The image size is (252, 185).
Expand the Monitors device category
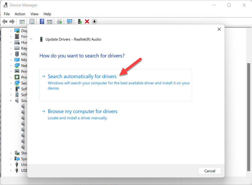[x=11, y=60]
